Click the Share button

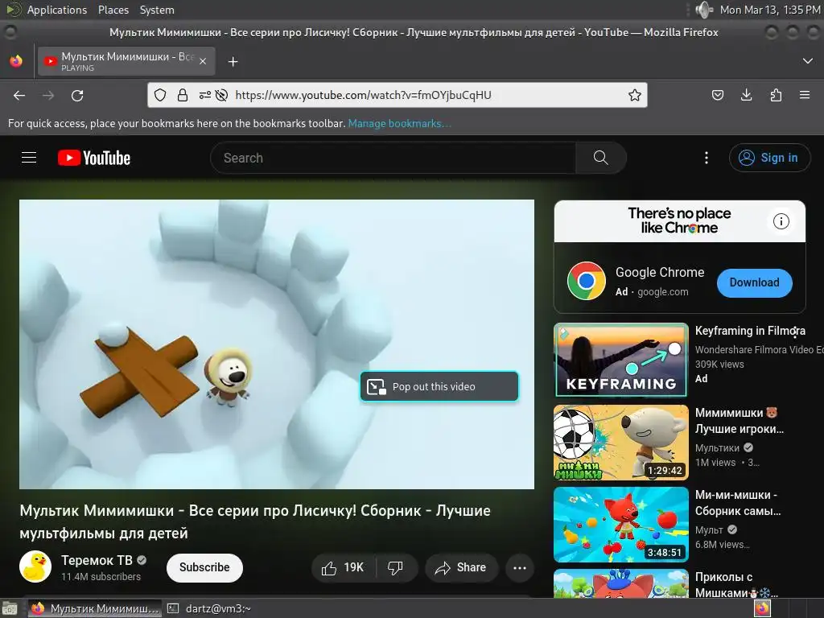pyautogui.click(x=461, y=567)
